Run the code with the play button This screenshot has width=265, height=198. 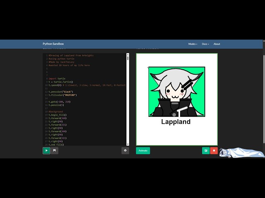[46, 151]
